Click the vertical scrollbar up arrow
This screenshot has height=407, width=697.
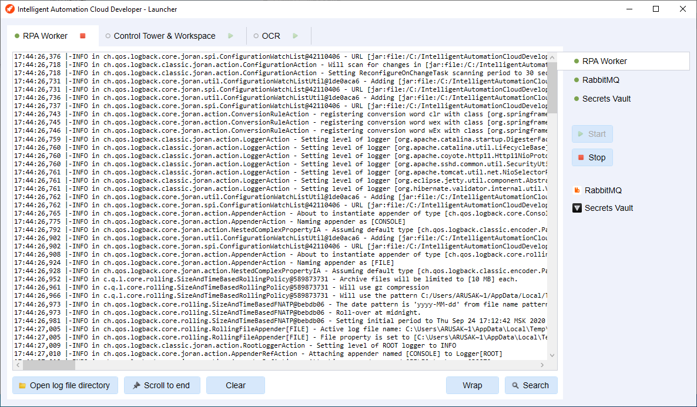pyautogui.click(x=552, y=58)
